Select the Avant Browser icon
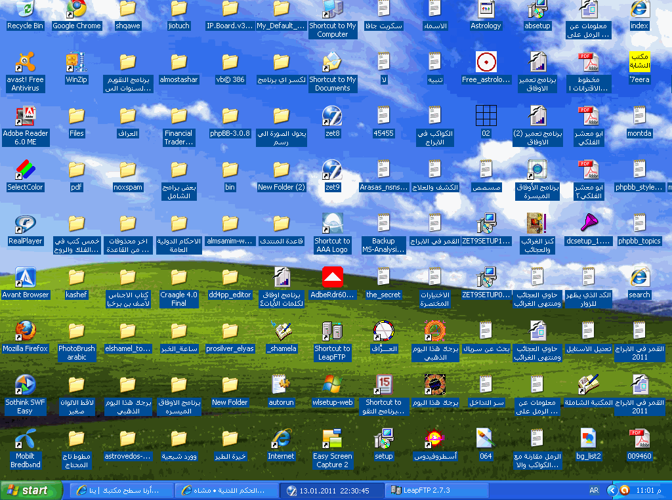This screenshot has width=672, height=500. click(25, 278)
